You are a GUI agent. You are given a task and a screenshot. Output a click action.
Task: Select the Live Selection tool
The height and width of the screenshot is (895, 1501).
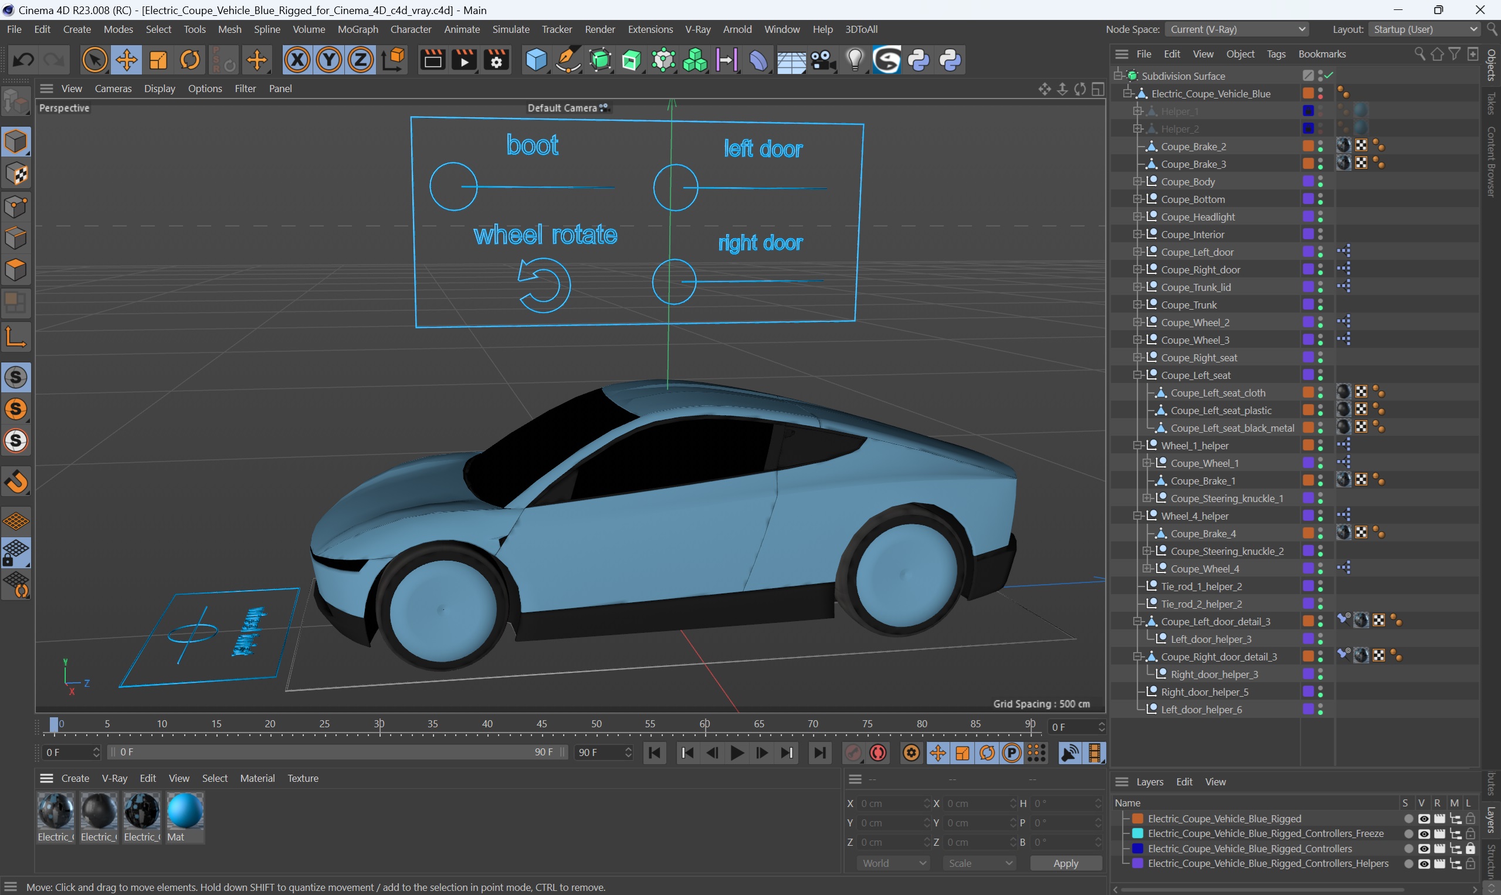(x=94, y=60)
